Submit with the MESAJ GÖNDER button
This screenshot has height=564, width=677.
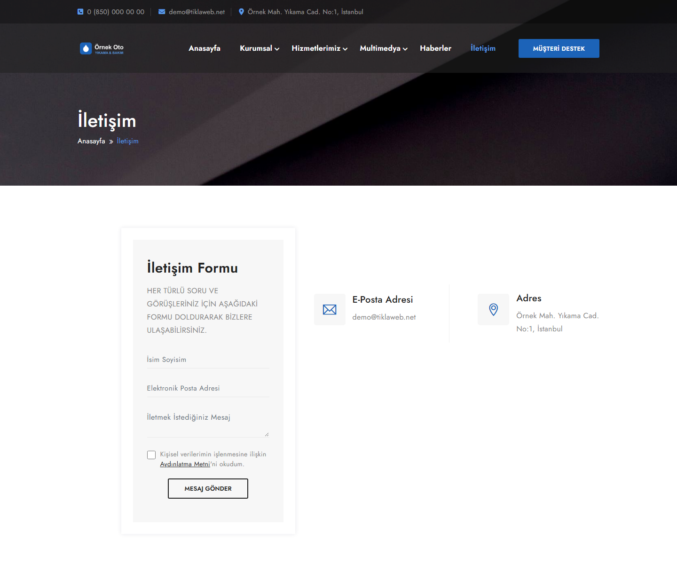pyautogui.click(x=208, y=489)
